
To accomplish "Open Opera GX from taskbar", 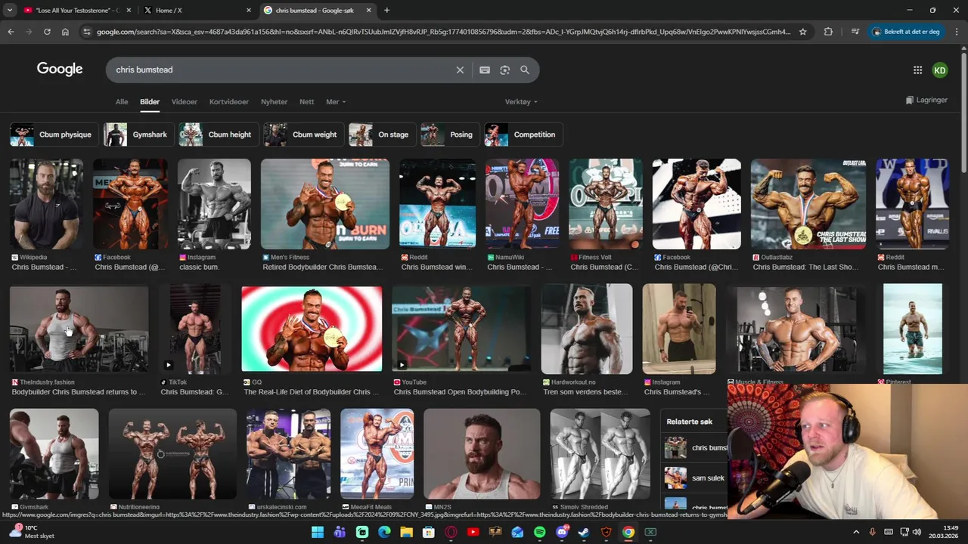I will point(451,532).
